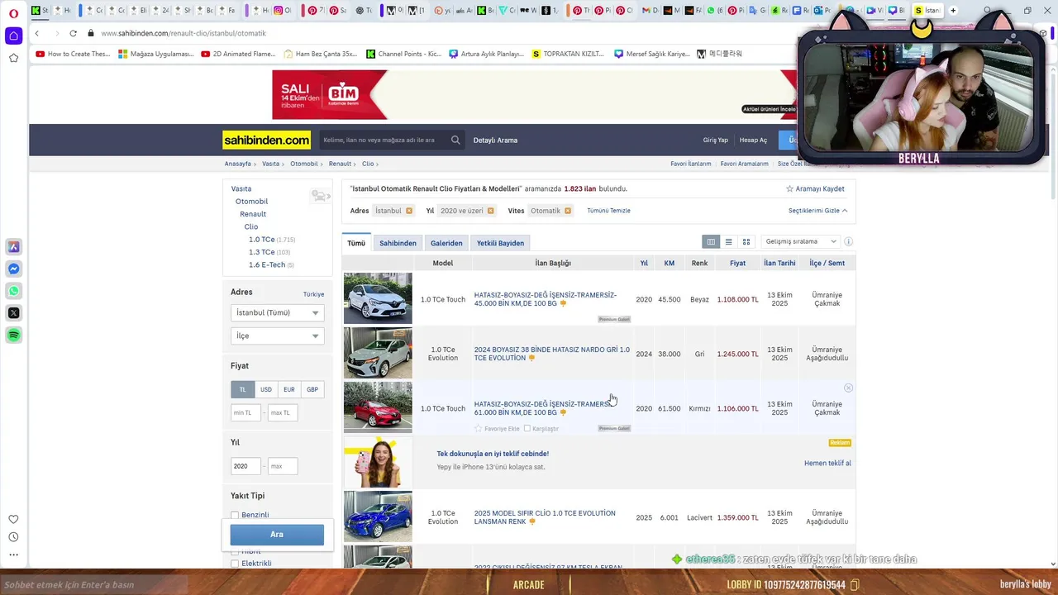Sort listings by İlan Tarihi column header
Viewport: 1058px width, 595px height.
point(779,263)
